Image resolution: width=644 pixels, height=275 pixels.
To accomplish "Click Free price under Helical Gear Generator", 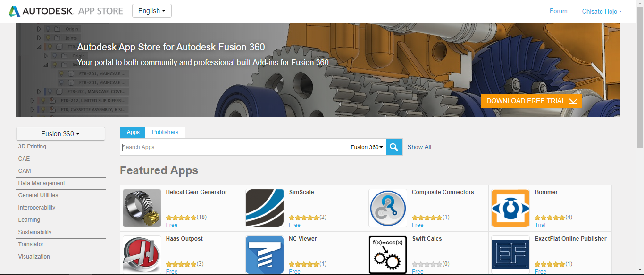I will pos(172,225).
